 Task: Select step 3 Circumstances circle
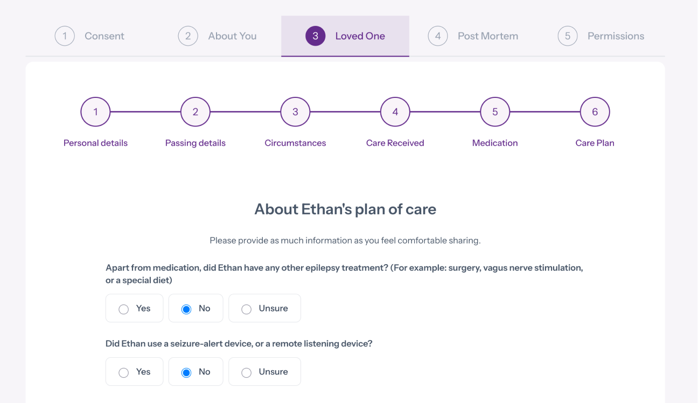point(295,111)
